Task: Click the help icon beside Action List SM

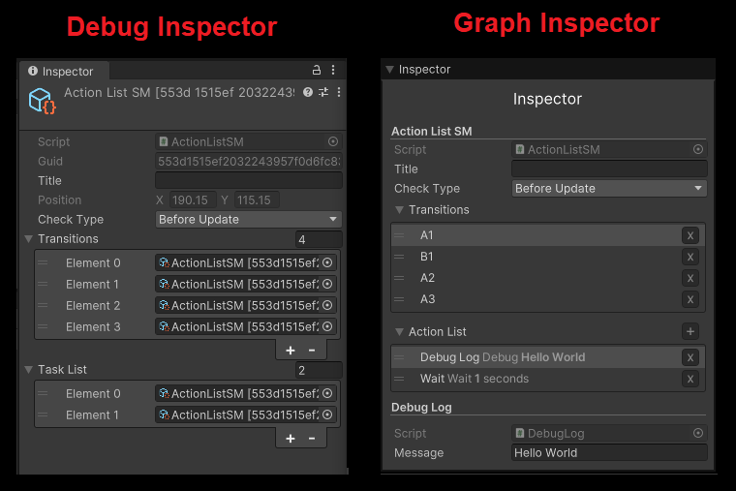Action: click(308, 92)
